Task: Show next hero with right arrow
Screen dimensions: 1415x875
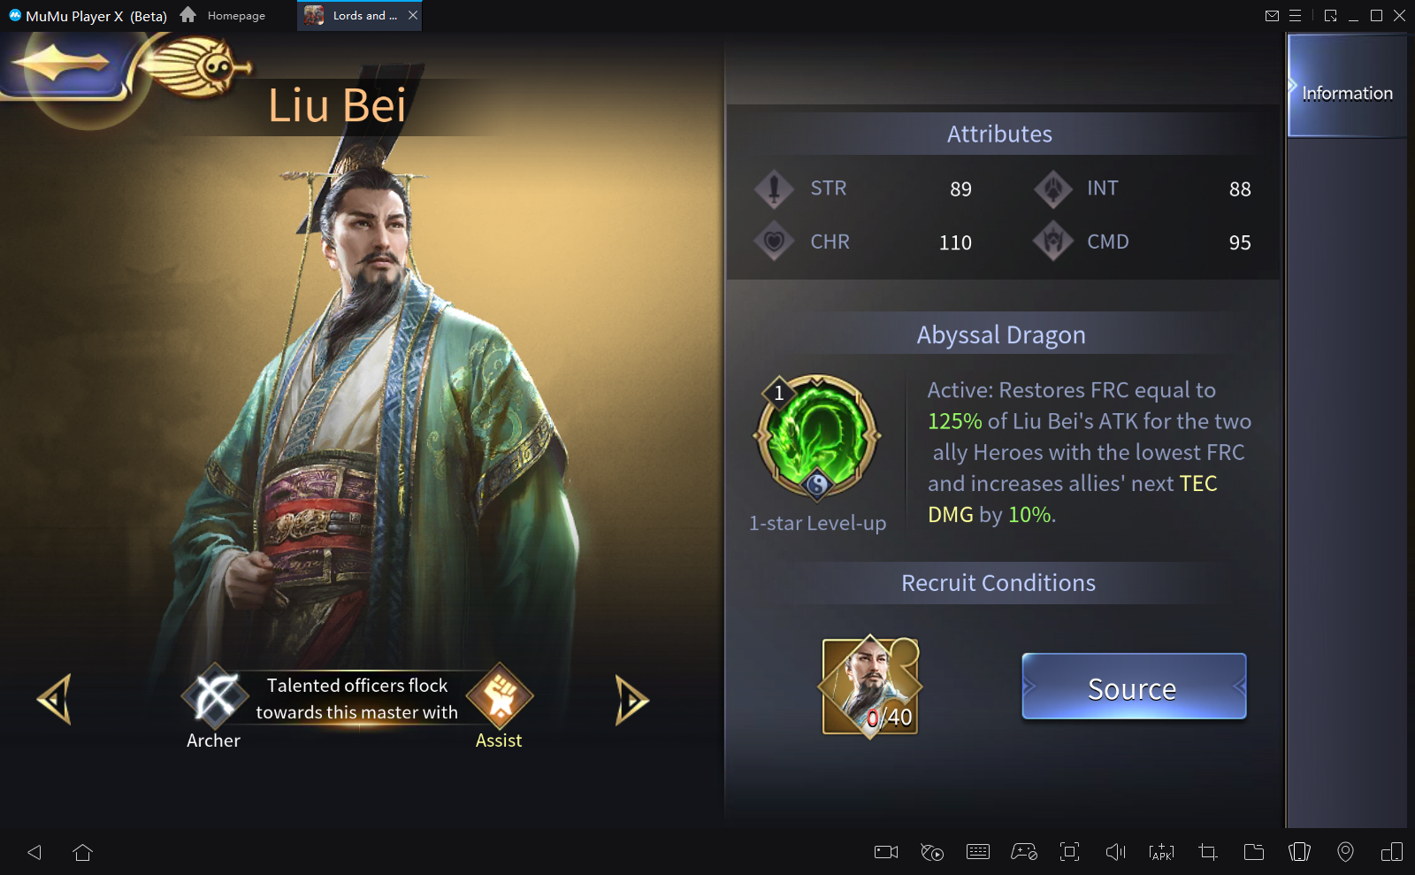Action: (x=631, y=700)
